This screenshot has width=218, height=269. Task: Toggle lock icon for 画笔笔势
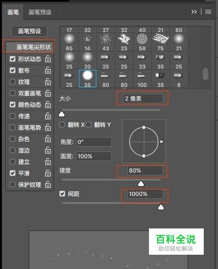point(48,127)
